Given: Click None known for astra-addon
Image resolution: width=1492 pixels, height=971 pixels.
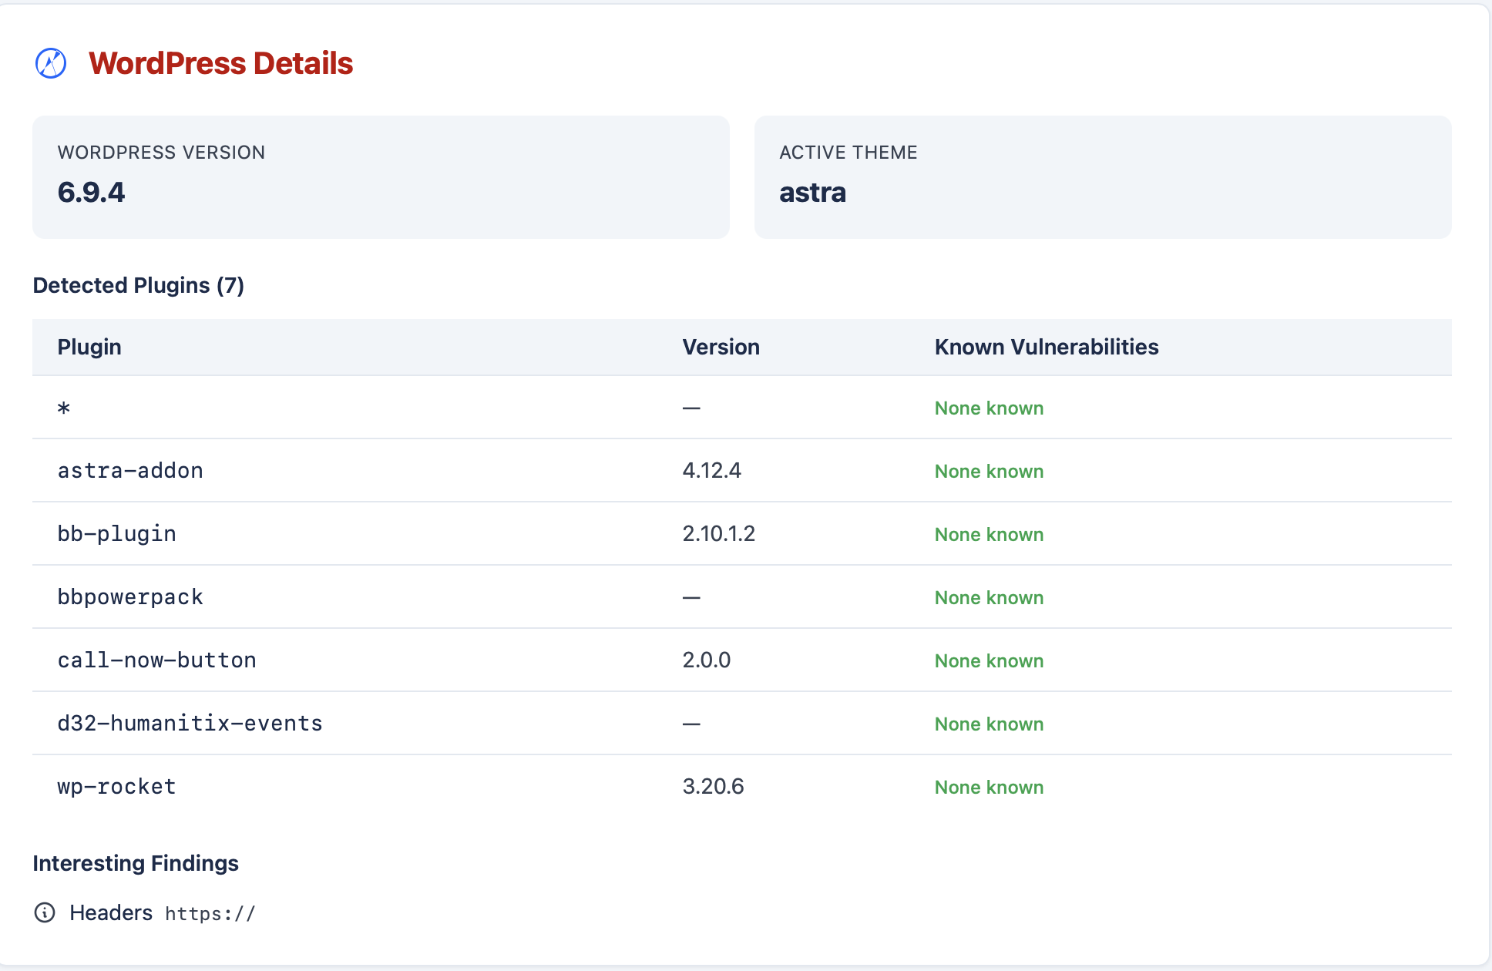Looking at the screenshot, I should click(x=989, y=471).
